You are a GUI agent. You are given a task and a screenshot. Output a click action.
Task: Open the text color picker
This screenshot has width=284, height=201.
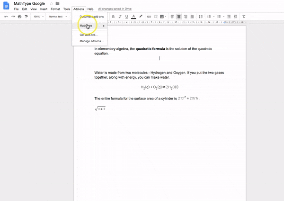tap(133, 17)
